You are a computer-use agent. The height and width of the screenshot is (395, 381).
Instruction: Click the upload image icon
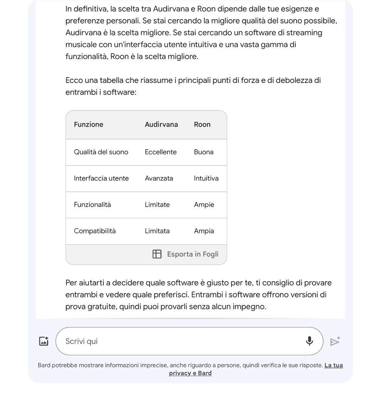tap(44, 341)
